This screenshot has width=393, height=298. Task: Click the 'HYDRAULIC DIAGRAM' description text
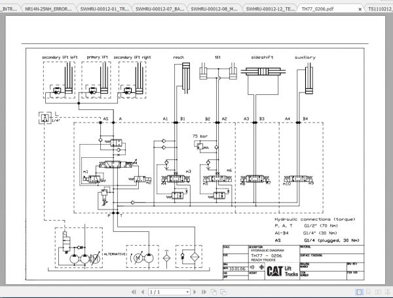267,250
